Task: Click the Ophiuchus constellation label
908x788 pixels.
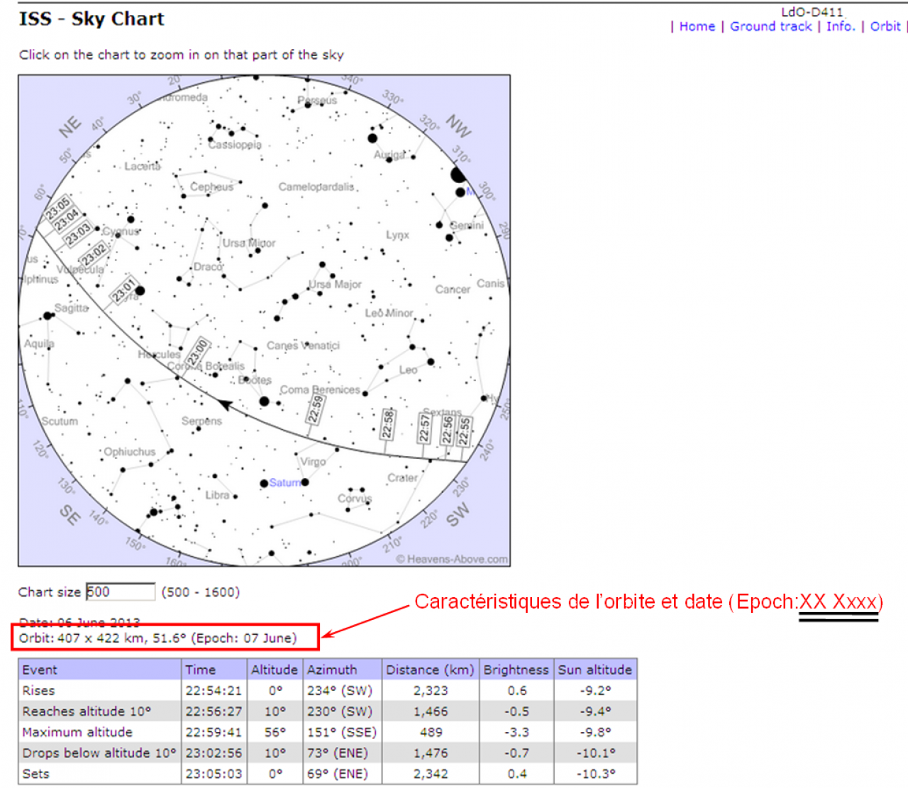Action: (x=130, y=452)
